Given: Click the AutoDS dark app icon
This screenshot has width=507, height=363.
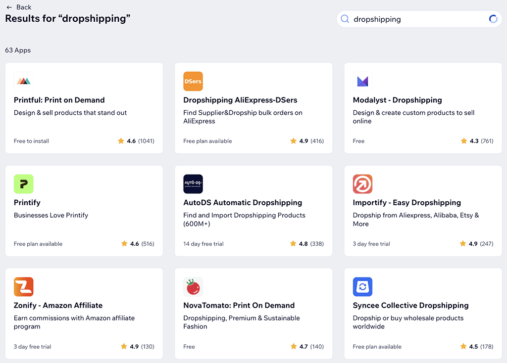Looking at the screenshot, I should pos(193,184).
